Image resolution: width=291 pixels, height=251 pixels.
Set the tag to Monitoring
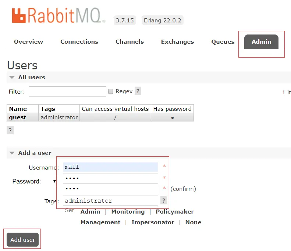pos(128,212)
